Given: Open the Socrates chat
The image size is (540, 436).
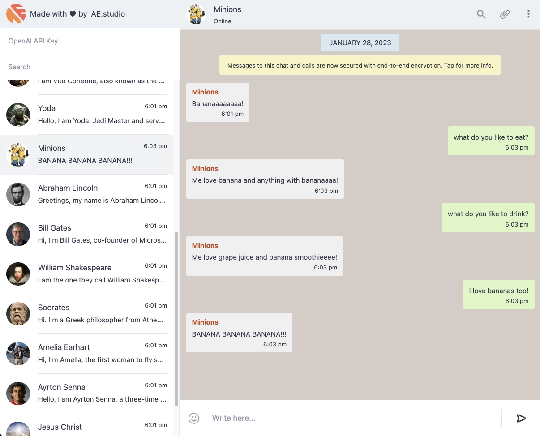Looking at the screenshot, I should (x=102, y=314).
